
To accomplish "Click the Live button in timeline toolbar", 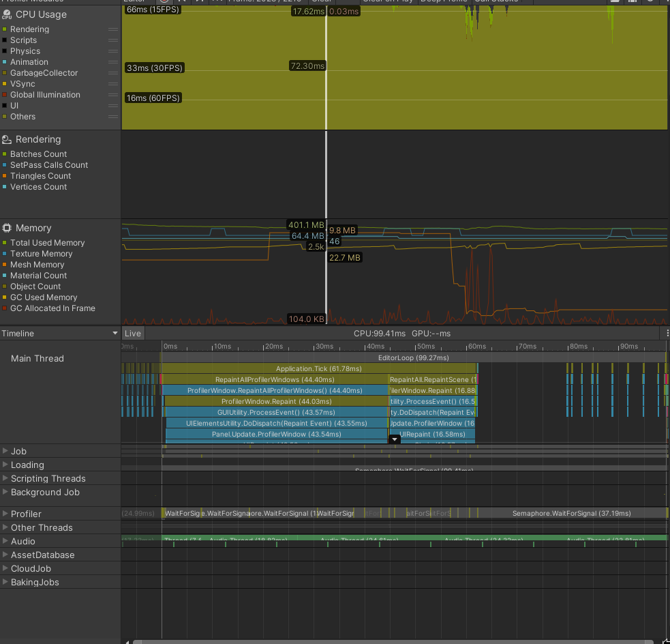I will pyautogui.click(x=133, y=334).
